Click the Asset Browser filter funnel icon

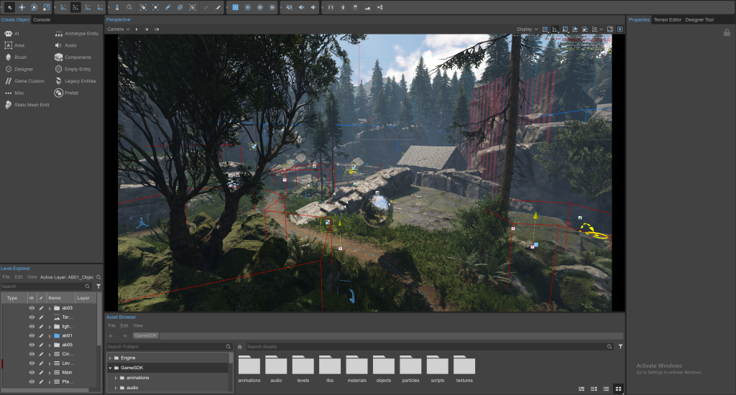[620, 347]
